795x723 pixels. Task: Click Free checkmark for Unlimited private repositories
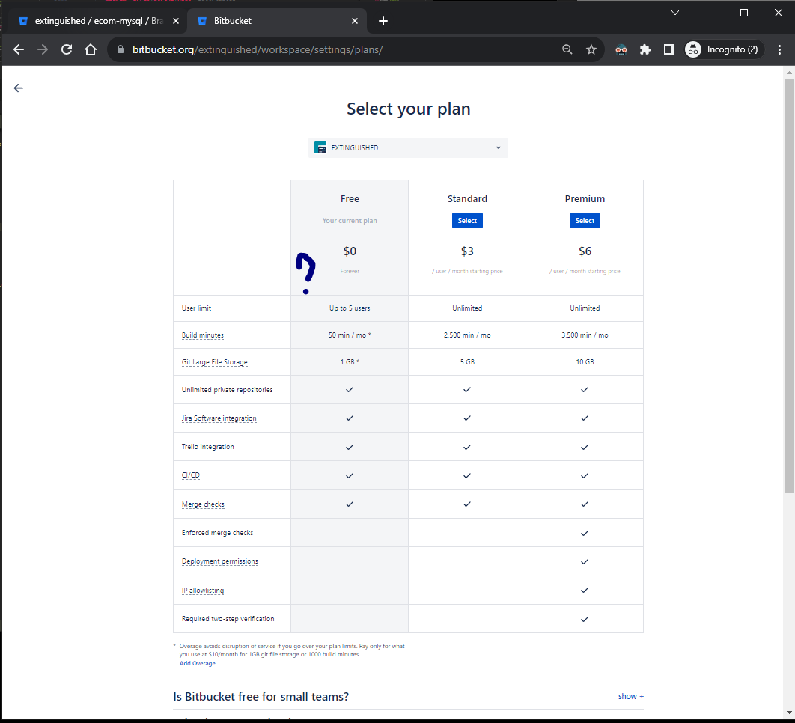tap(350, 389)
